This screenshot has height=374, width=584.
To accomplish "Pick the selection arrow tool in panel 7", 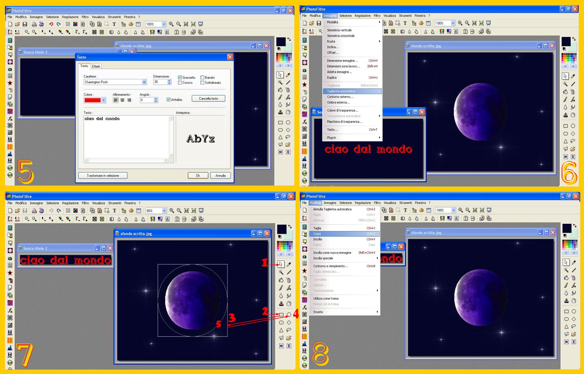I will click(281, 264).
